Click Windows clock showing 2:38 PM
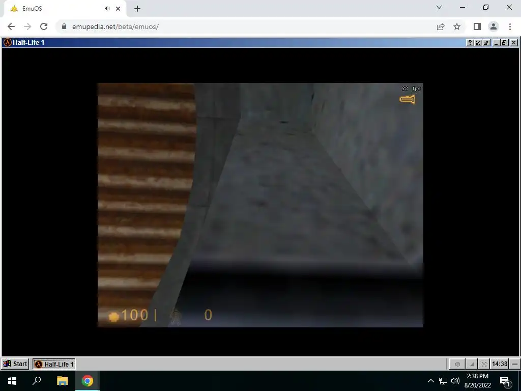521x391 pixels. [477, 381]
